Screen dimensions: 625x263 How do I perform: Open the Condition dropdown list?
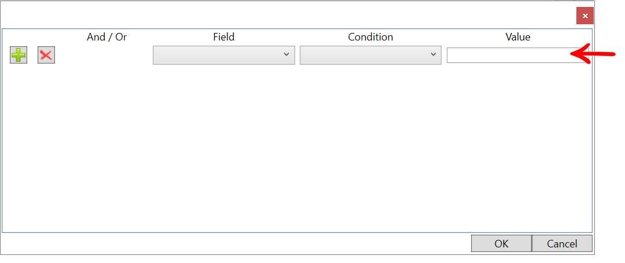[370, 55]
